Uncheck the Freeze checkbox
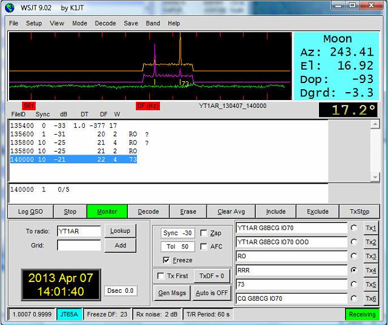Viewport: 388px width, 325px height. [x=166, y=260]
